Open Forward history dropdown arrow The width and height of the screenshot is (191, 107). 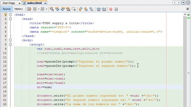tap(47, 9)
